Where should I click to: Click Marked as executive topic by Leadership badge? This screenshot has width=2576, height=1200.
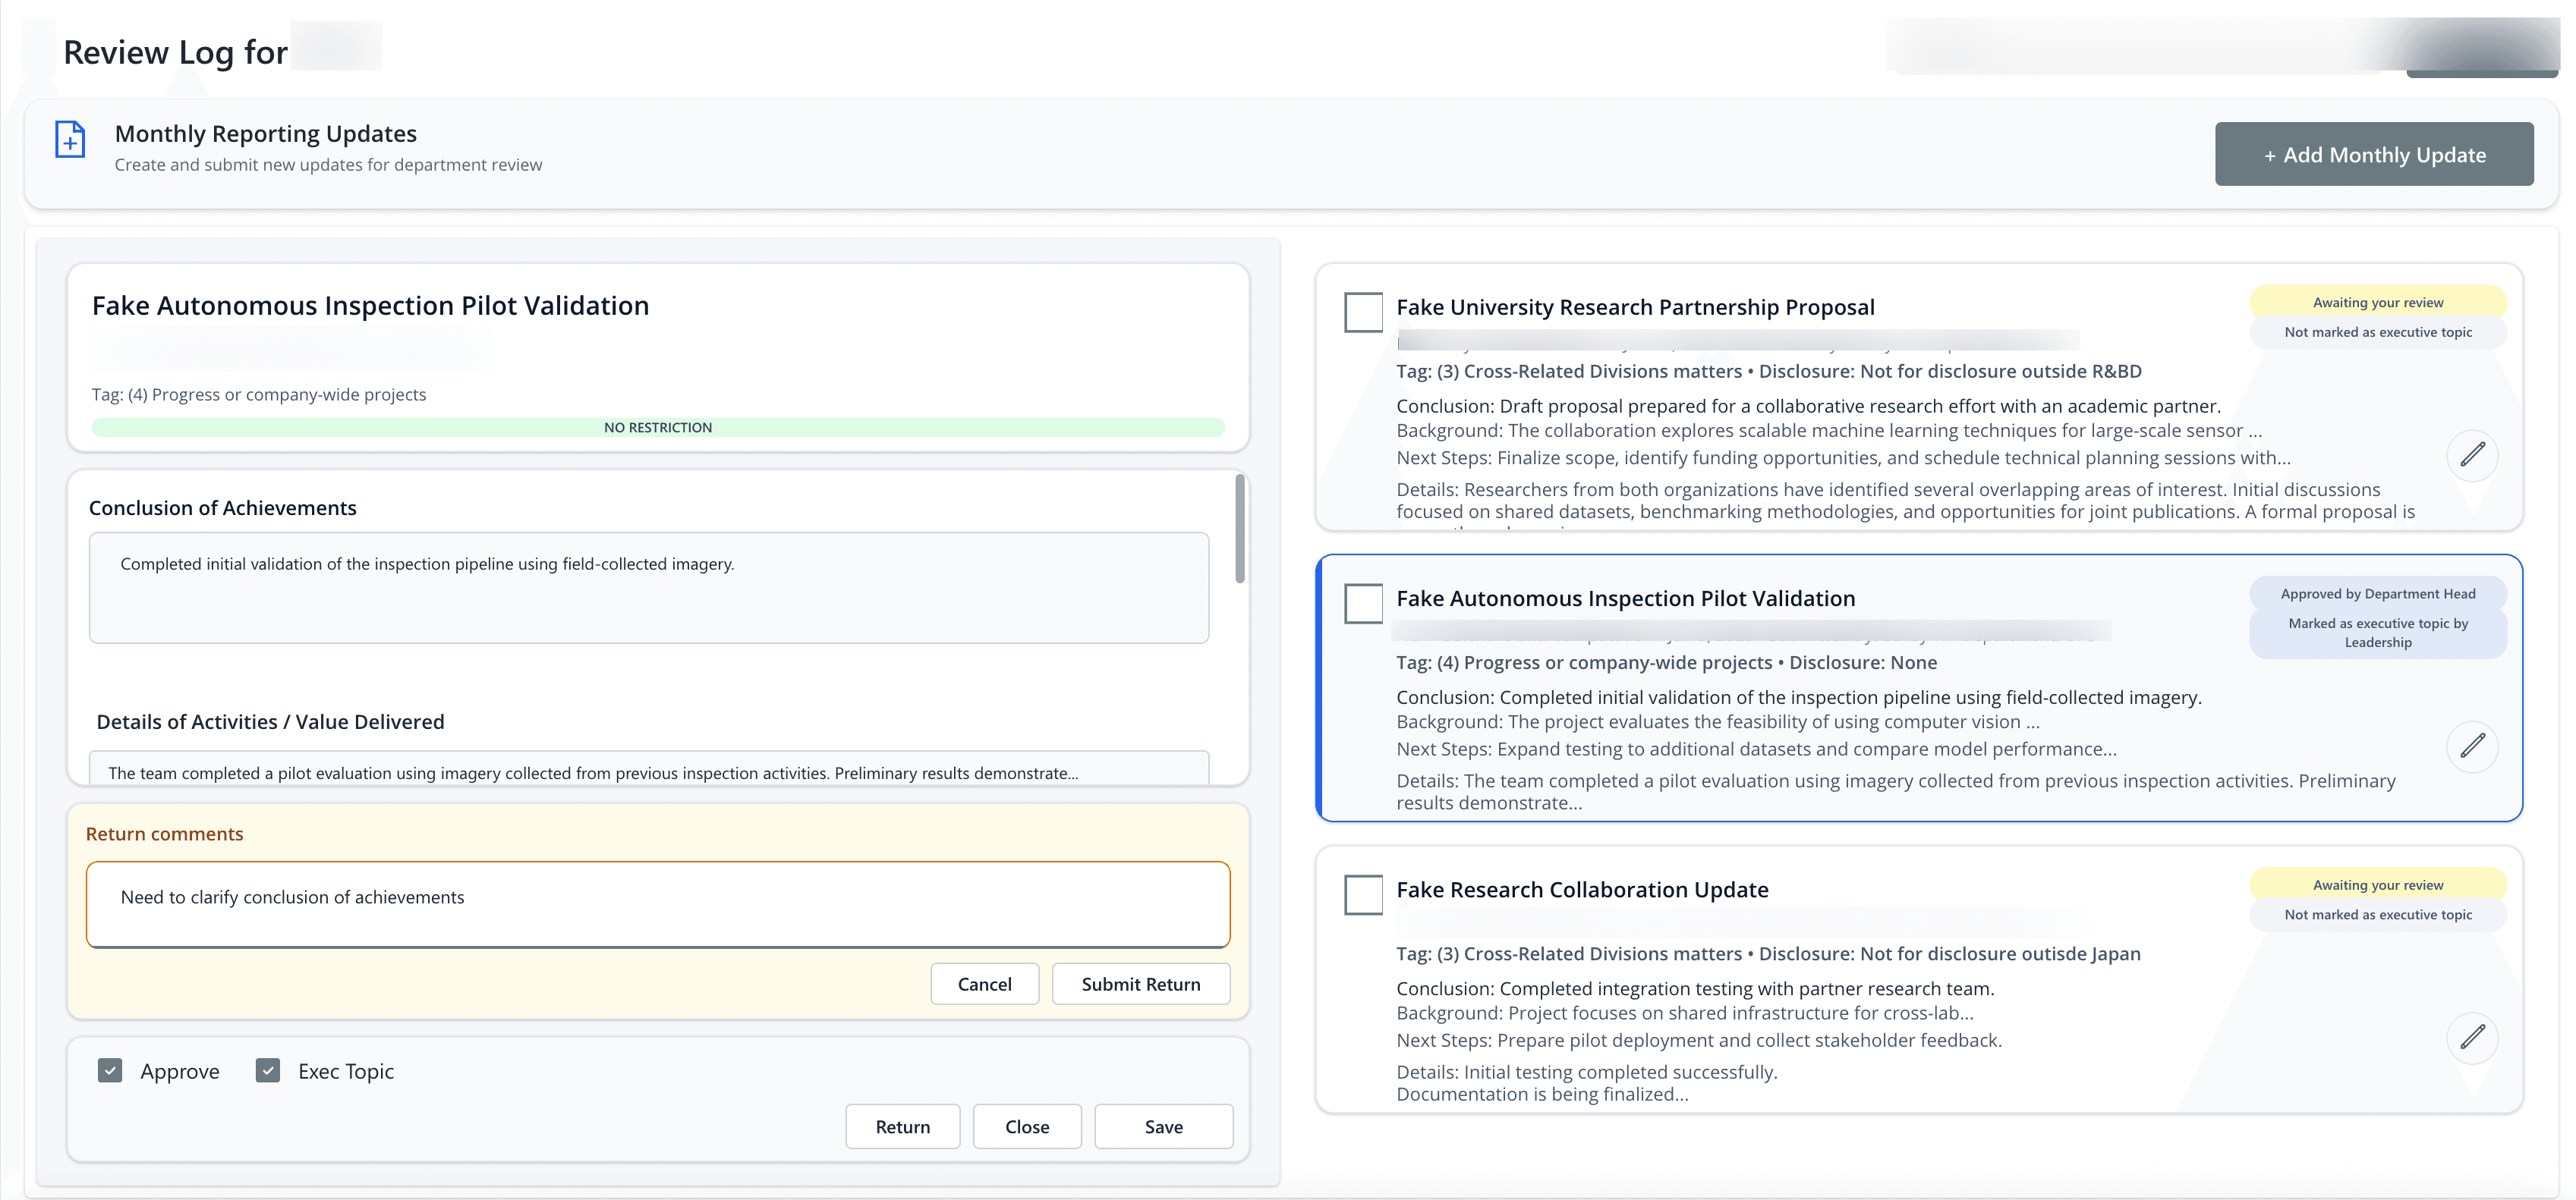2378,633
